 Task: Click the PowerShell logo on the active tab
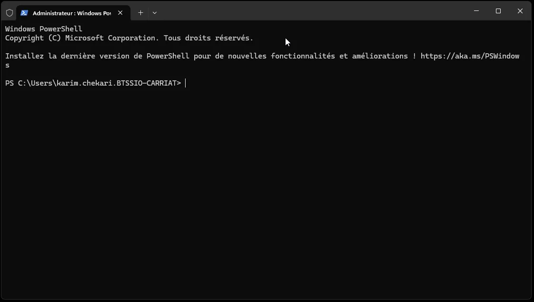click(24, 13)
